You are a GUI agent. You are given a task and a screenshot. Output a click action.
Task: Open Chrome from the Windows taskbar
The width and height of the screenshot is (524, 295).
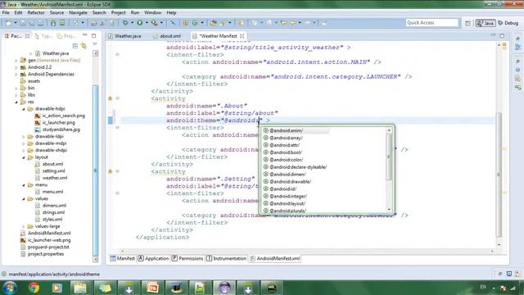34,288
